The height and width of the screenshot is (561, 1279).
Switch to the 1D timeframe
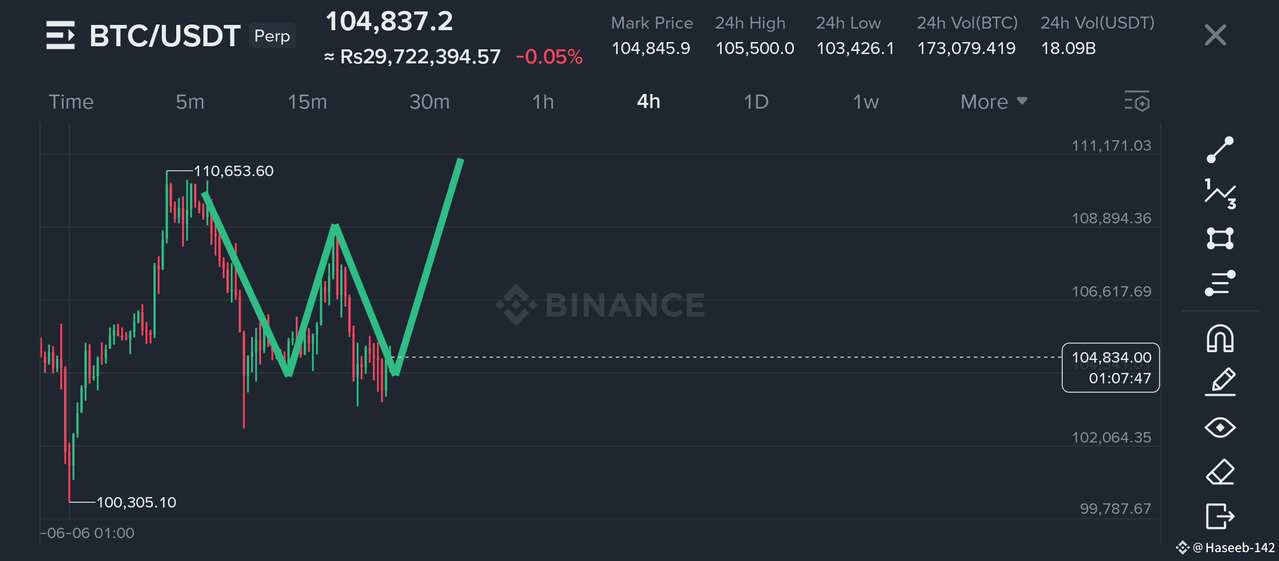(756, 102)
